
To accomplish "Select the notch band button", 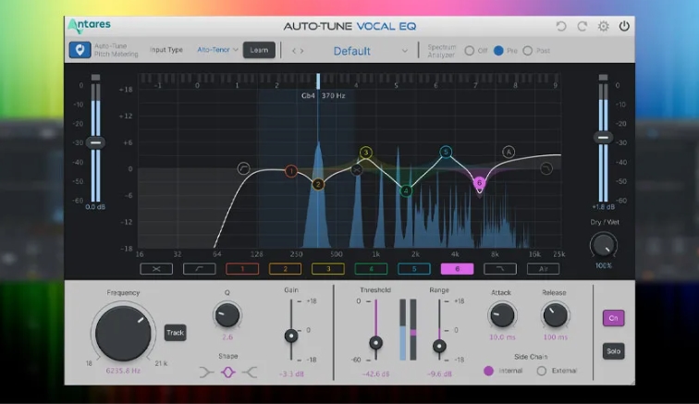I will tap(156, 269).
